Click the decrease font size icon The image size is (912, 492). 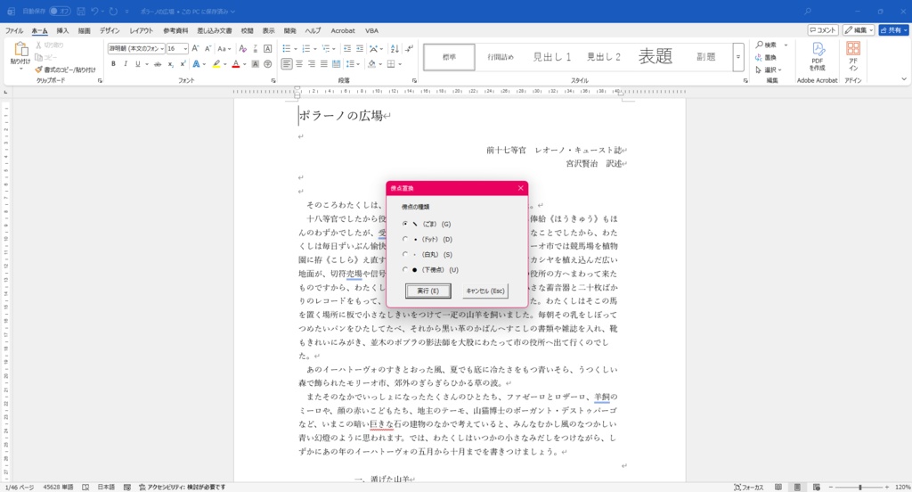208,48
